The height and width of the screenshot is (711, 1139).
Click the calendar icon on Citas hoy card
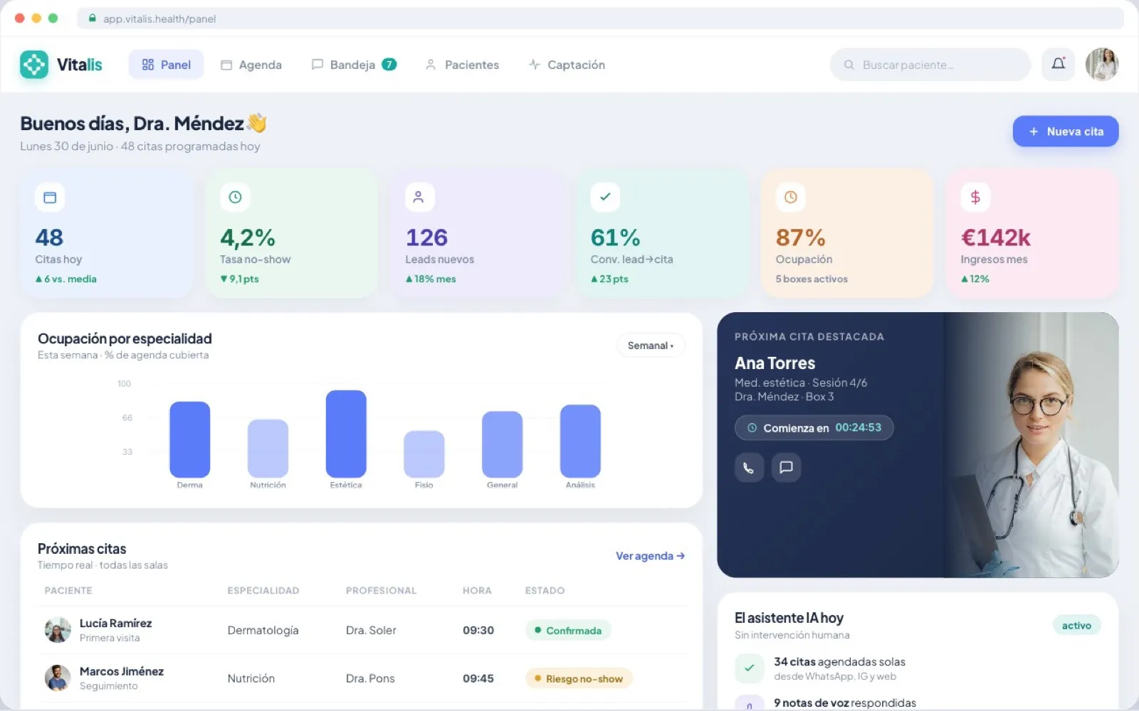click(50, 197)
